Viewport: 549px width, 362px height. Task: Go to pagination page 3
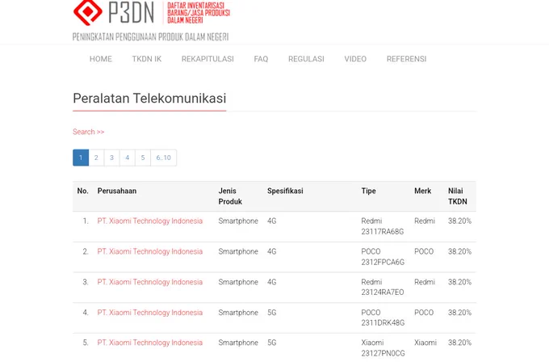click(111, 158)
